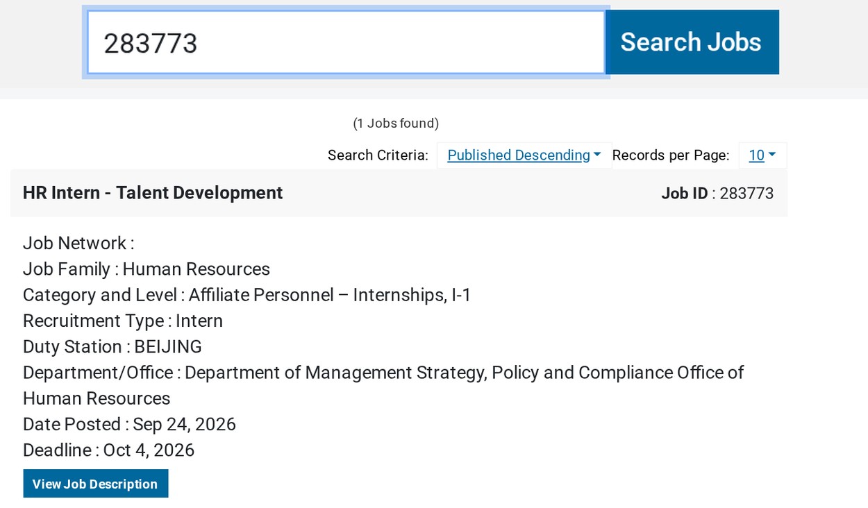Click the Department/Office description text
This screenshot has width=868, height=508.
click(383, 385)
